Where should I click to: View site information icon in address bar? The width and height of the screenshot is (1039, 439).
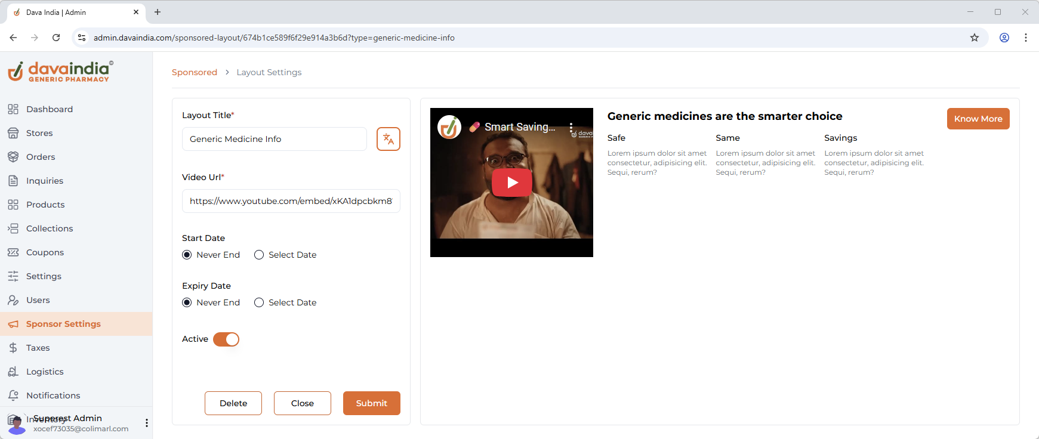tap(82, 38)
